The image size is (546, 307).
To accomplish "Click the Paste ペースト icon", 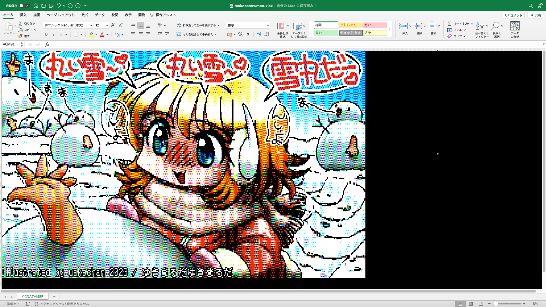I will point(9,26).
